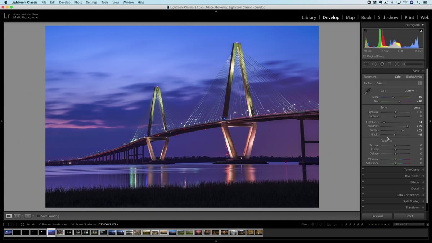This screenshot has height=243, width=432.
Task: Open the Profile Color dropdown
Action: point(381,83)
